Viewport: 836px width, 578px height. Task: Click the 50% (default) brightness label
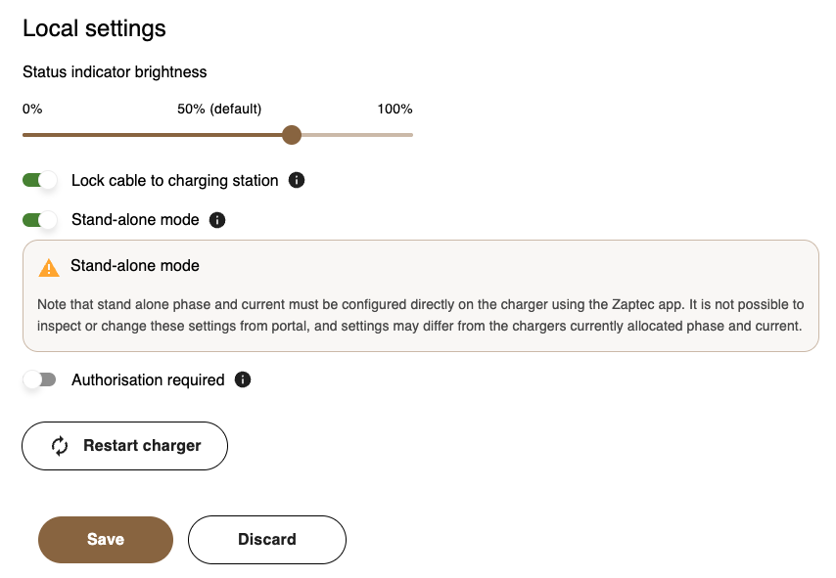[219, 109]
